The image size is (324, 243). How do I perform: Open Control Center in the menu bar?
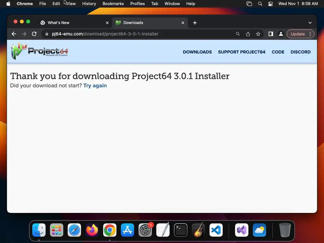click(x=271, y=4)
